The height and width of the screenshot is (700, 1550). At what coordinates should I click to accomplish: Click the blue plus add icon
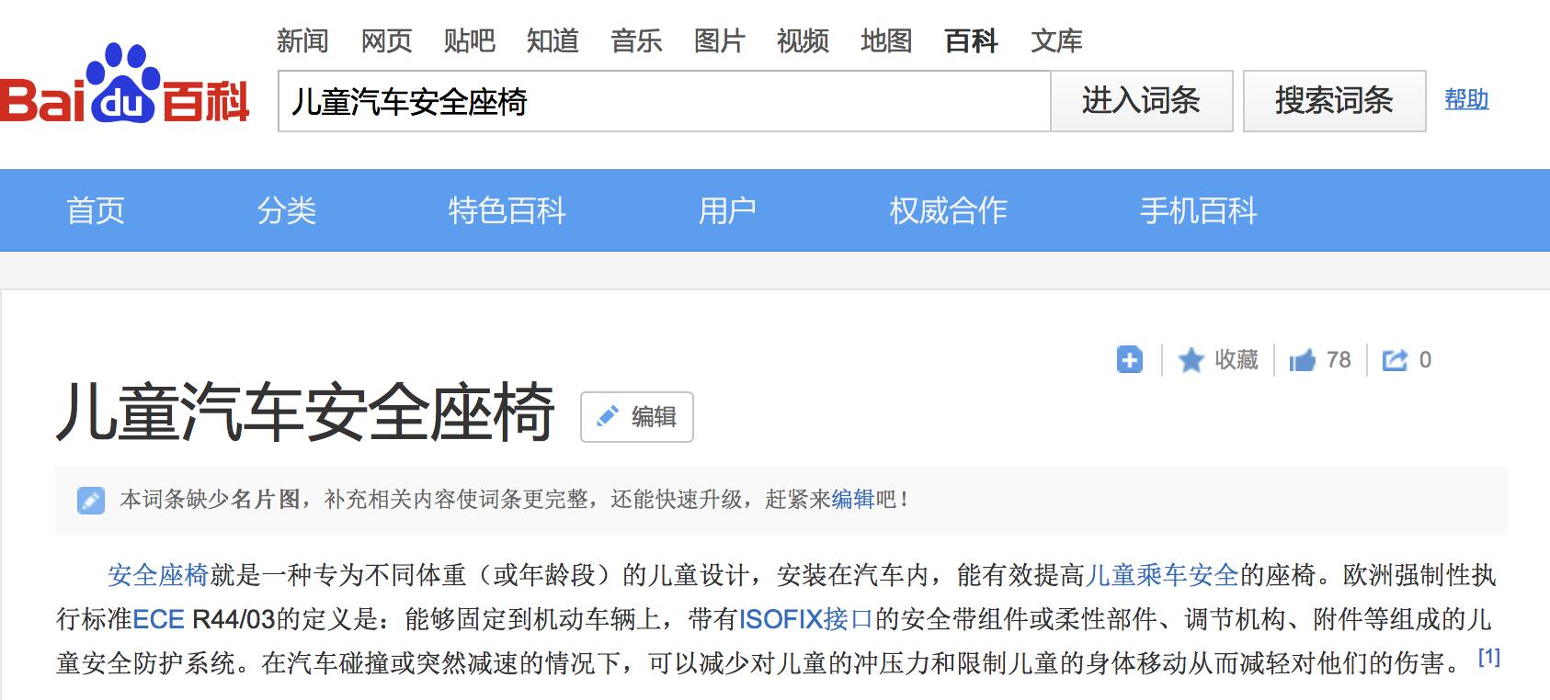click(1130, 360)
